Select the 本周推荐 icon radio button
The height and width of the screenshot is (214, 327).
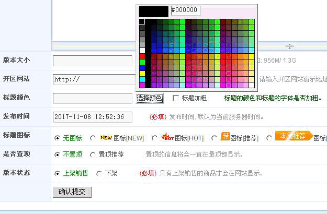pos(269,138)
